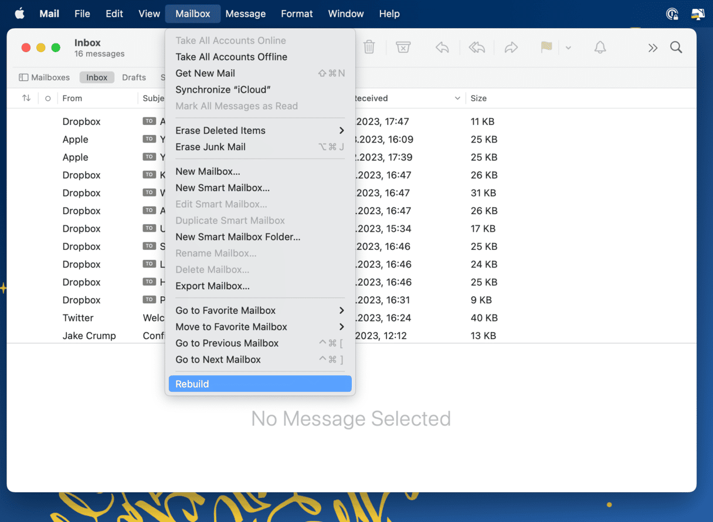
Task: Select the Archive icon in the toolbar
Action: click(402, 47)
